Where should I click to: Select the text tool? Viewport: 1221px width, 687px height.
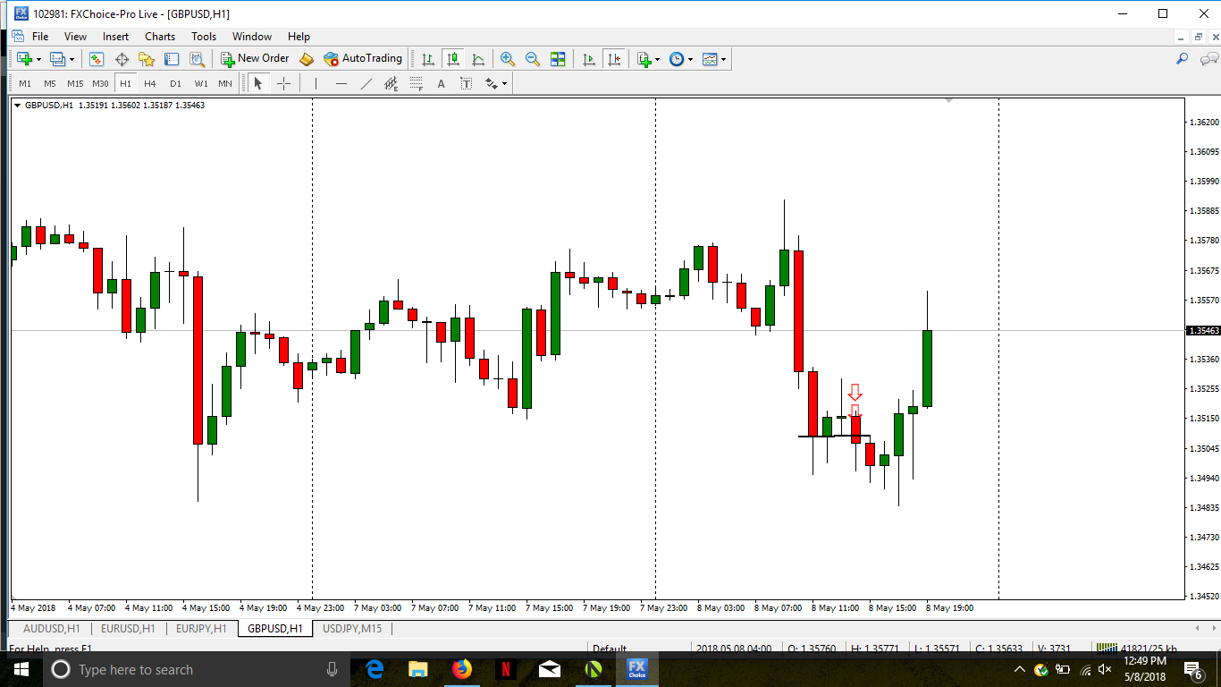[441, 84]
